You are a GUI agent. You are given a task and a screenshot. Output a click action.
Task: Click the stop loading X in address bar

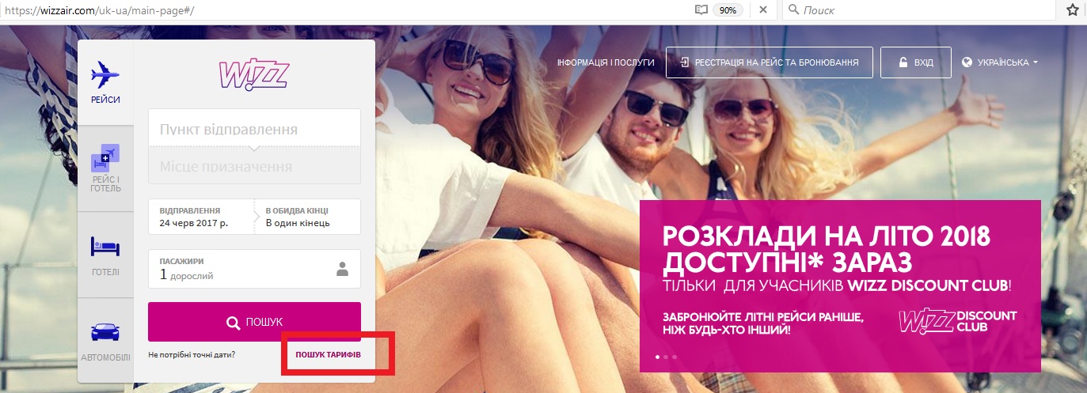(x=762, y=10)
